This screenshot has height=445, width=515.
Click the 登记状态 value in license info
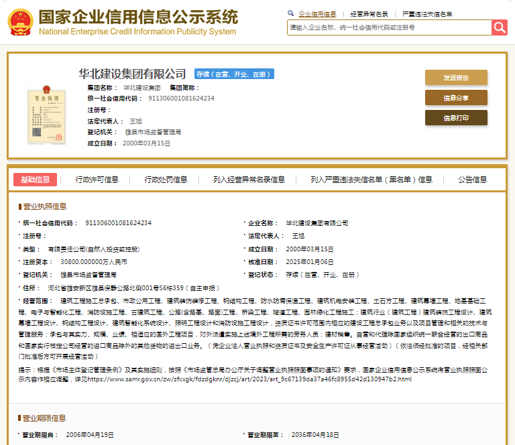coord(323,275)
